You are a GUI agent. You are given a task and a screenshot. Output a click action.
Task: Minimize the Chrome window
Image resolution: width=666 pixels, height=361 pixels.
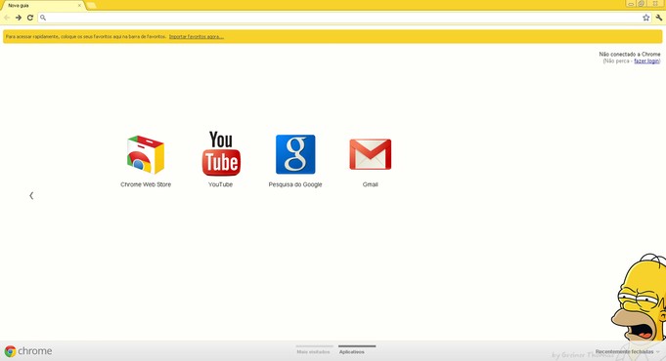pos(631,3)
